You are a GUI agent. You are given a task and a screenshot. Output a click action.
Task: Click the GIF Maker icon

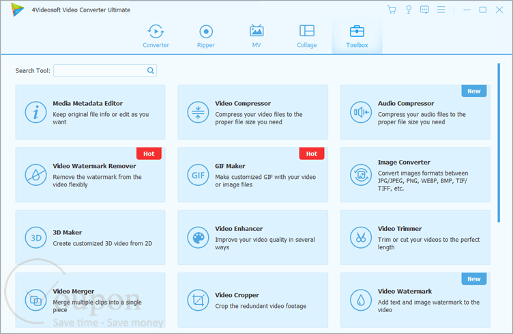coord(198,175)
